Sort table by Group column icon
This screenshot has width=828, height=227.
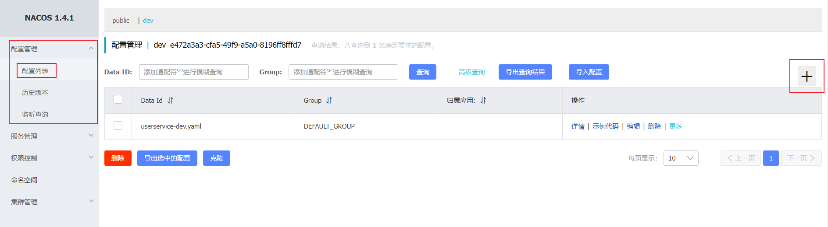coord(329,101)
